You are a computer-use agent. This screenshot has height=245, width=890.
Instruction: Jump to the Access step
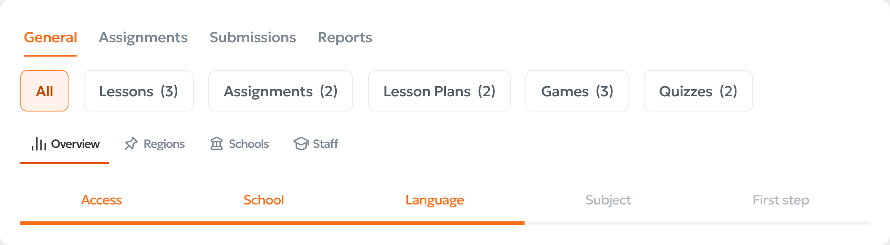click(x=102, y=200)
